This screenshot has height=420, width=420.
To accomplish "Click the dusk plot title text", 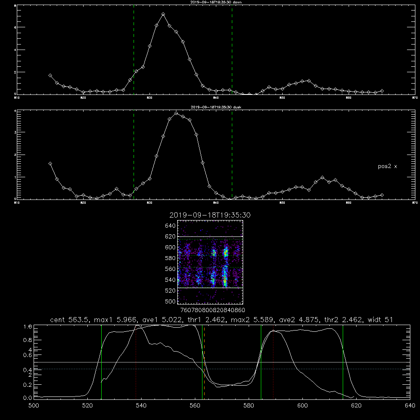I will click(216, 107).
